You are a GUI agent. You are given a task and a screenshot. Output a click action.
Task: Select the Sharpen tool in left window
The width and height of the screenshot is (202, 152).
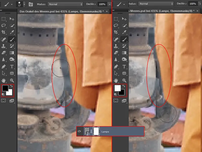click(4, 59)
